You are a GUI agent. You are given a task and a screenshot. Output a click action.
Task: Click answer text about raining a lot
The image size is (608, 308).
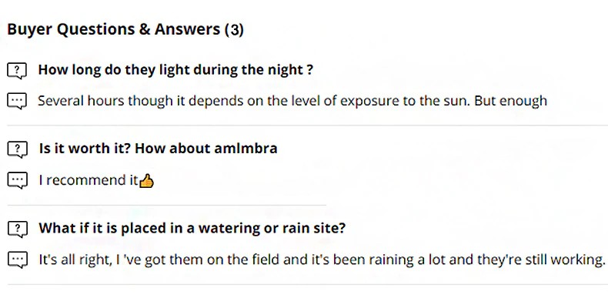tap(322, 259)
